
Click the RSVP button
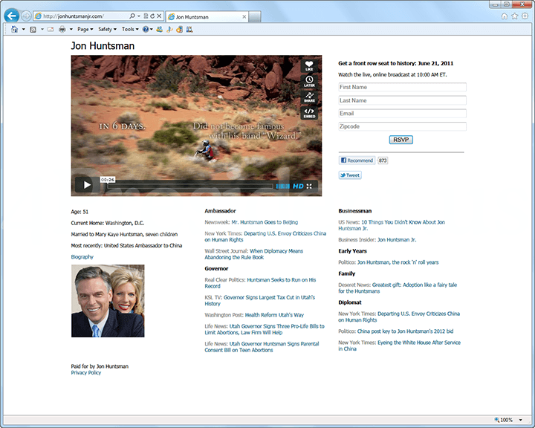[x=401, y=140]
